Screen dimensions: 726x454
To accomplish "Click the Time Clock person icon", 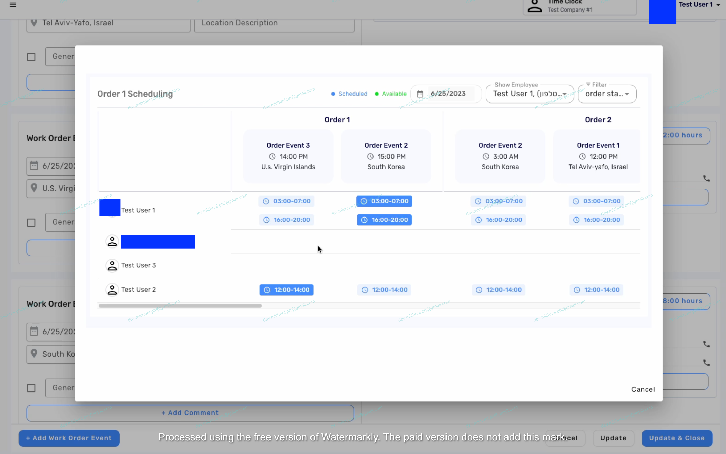I will pyautogui.click(x=534, y=6).
